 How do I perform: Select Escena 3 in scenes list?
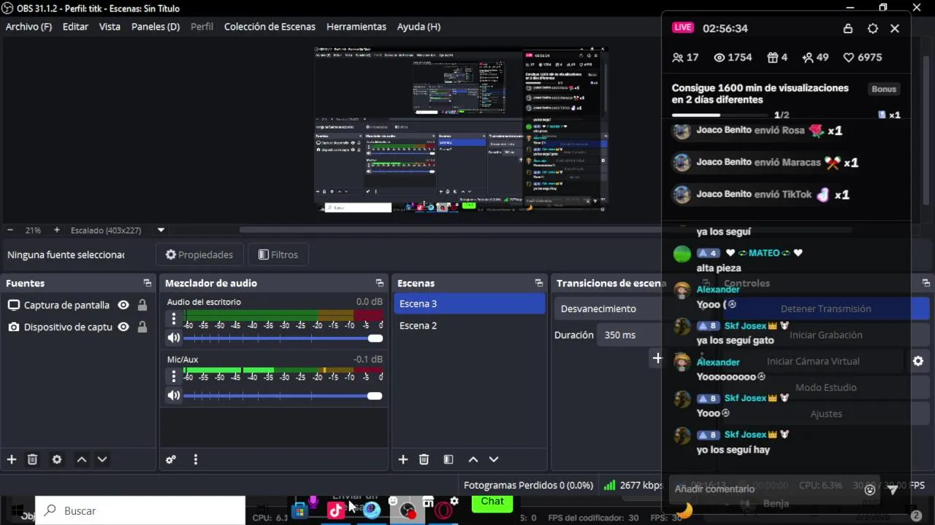(x=469, y=303)
